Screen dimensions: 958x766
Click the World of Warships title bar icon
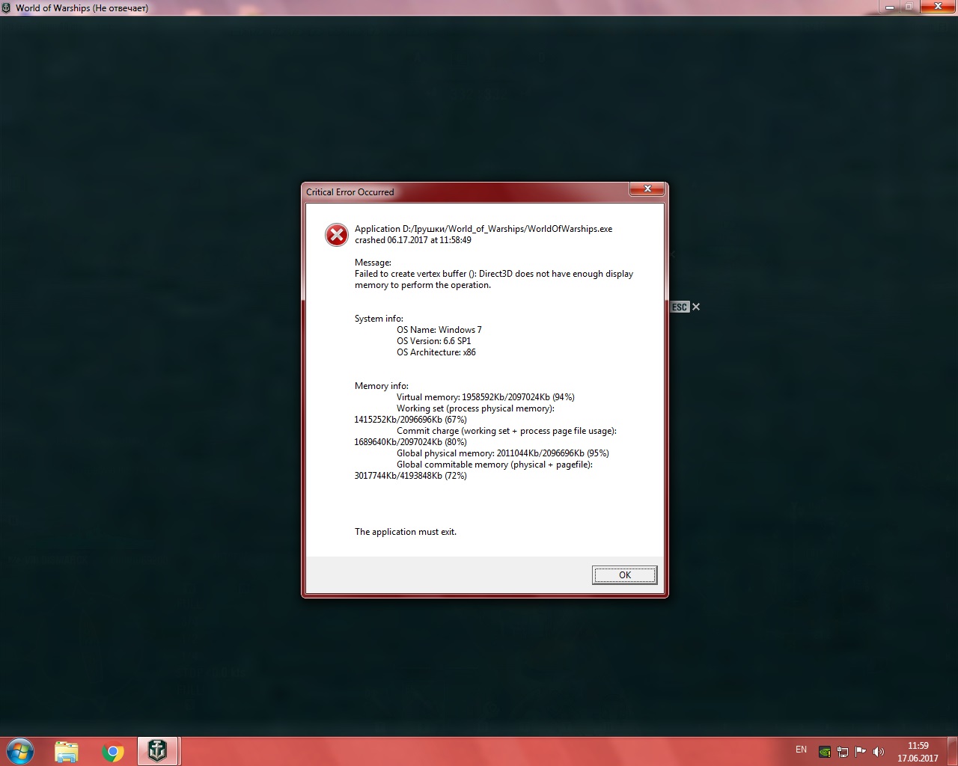tap(7, 8)
